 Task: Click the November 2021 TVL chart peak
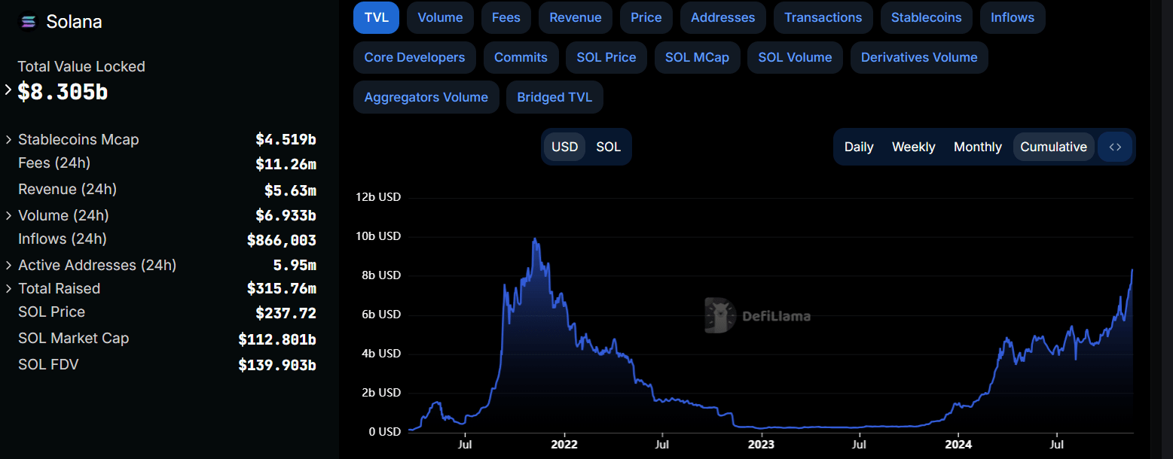tap(535, 239)
